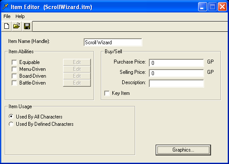Click into the Selling Price field
The height and width of the screenshot is (164, 229).
pos(176,73)
